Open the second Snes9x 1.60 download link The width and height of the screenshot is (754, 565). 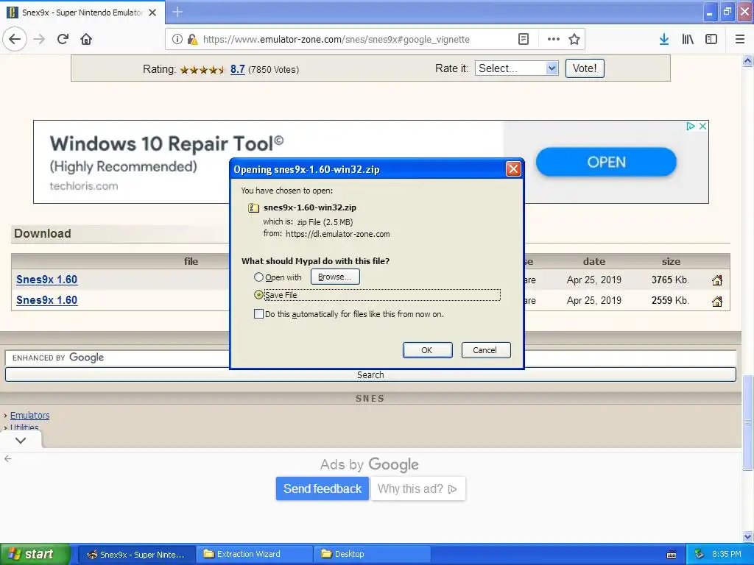coord(46,300)
